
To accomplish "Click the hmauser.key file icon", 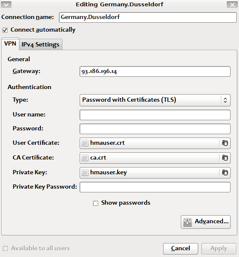I will pos(85,173).
